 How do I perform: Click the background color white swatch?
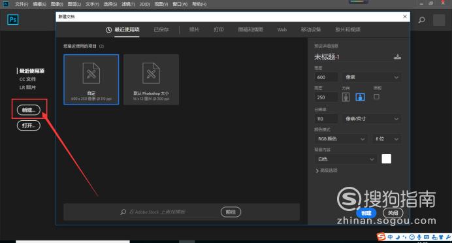pyautogui.click(x=386, y=159)
